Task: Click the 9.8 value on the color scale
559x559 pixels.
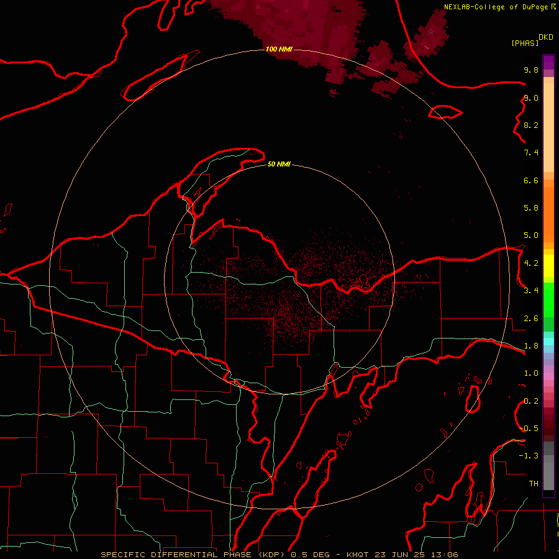Action: click(x=531, y=70)
